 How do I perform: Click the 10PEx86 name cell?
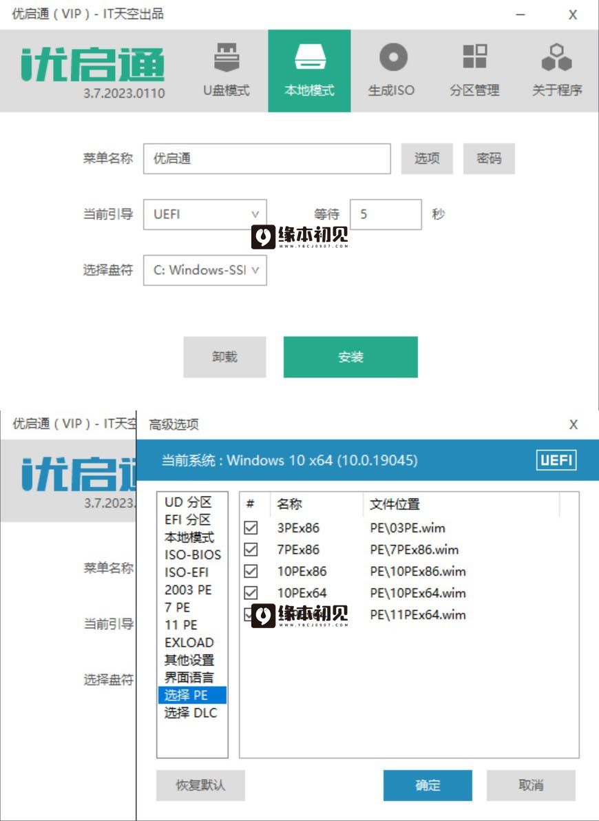point(302,571)
